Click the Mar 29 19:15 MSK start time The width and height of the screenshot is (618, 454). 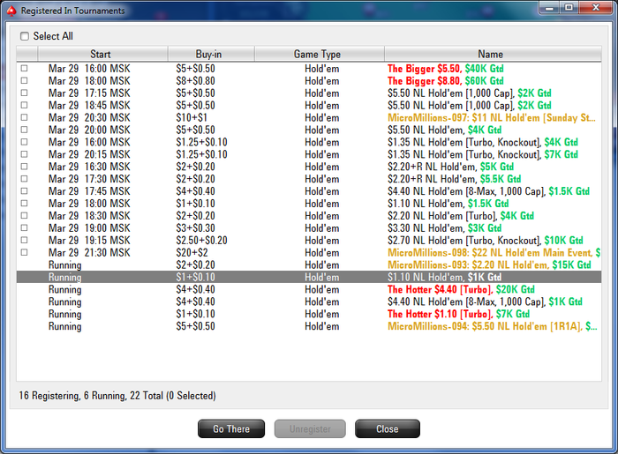(x=89, y=240)
